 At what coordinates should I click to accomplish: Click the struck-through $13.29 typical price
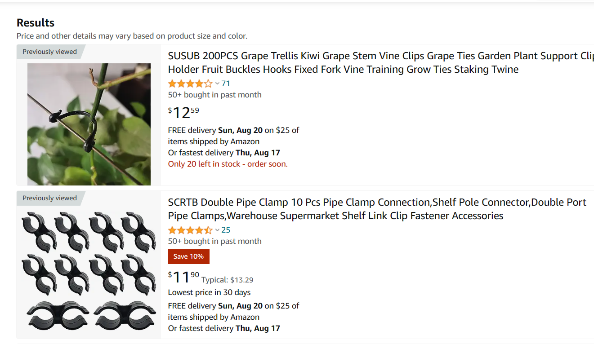tap(242, 280)
